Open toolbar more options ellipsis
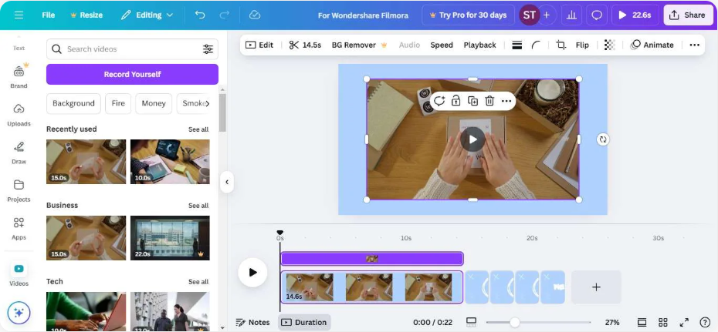 pyautogui.click(x=694, y=45)
